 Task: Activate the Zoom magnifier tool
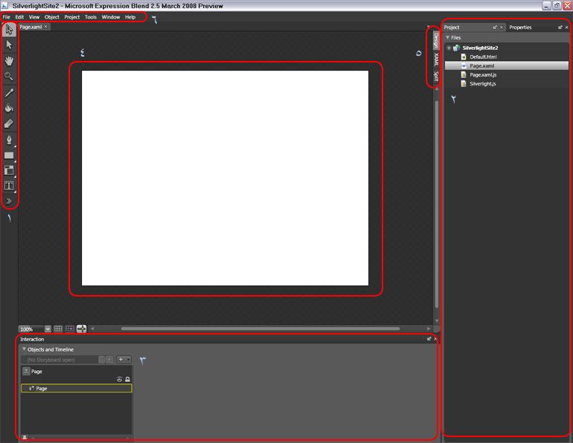9,77
